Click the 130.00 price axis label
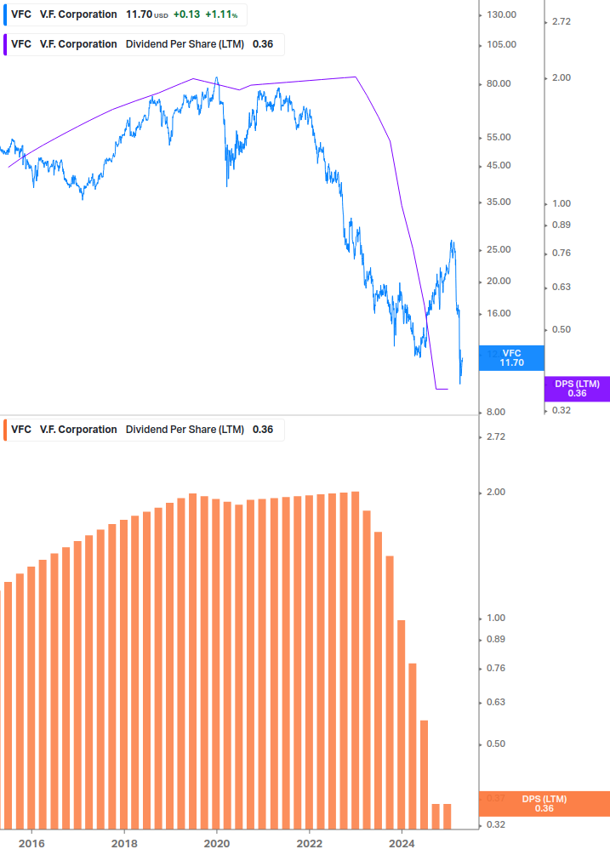The height and width of the screenshot is (855, 610). click(x=501, y=14)
